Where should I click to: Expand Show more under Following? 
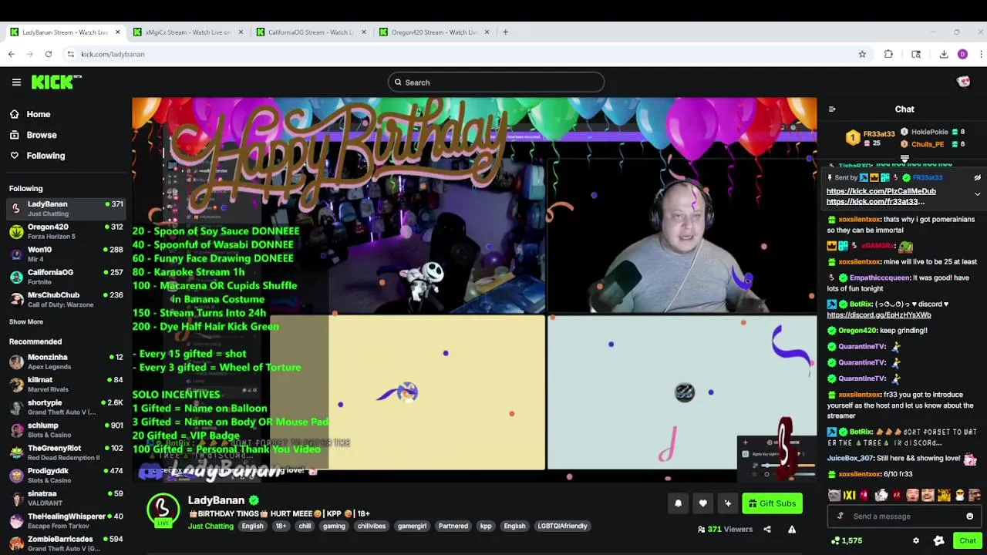[26, 321]
